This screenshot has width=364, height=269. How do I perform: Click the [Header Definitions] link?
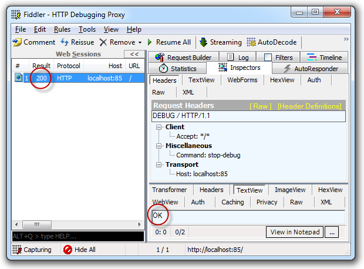point(309,106)
